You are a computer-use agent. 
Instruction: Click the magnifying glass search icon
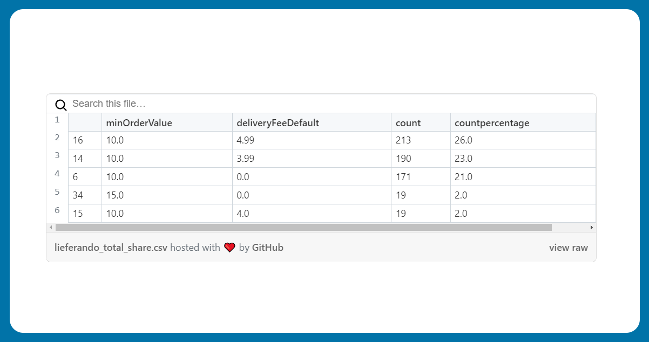click(x=61, y=105)
